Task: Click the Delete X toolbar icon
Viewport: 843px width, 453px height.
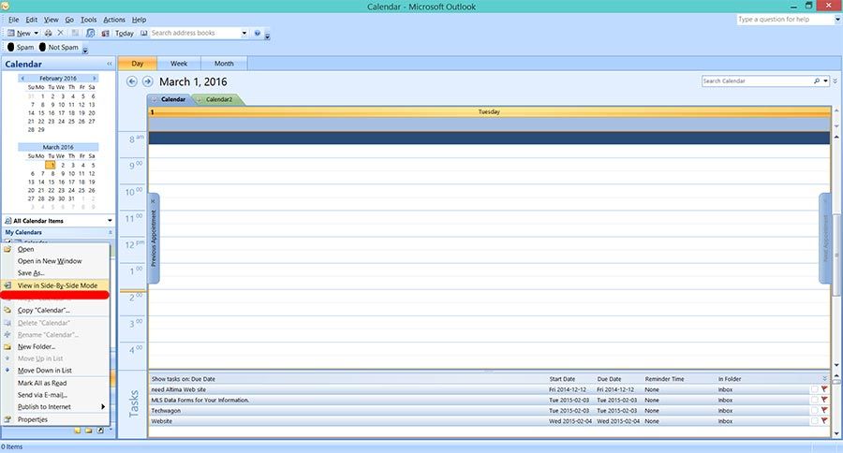Action: [x=61, y=34]
